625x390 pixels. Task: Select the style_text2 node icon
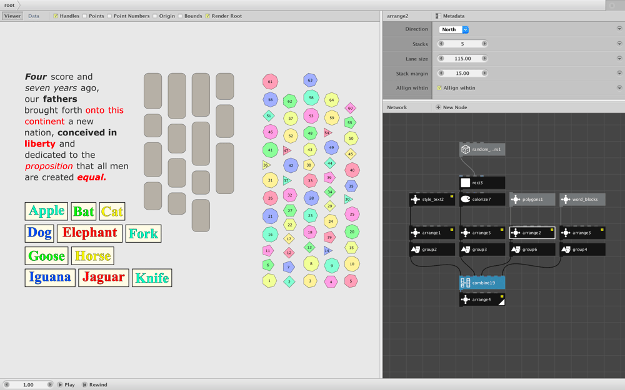pos(415,200)
